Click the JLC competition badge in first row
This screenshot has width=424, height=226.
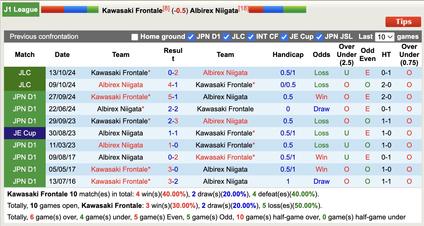pyautogui.click(x=25, y=73)
